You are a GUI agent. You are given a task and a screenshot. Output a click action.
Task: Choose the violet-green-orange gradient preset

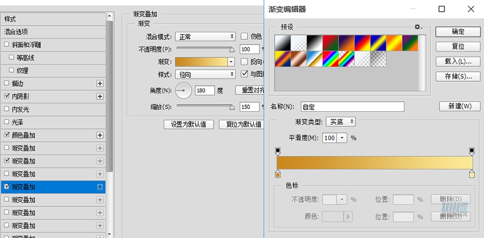pyautogui.click(x=410, y=43)
